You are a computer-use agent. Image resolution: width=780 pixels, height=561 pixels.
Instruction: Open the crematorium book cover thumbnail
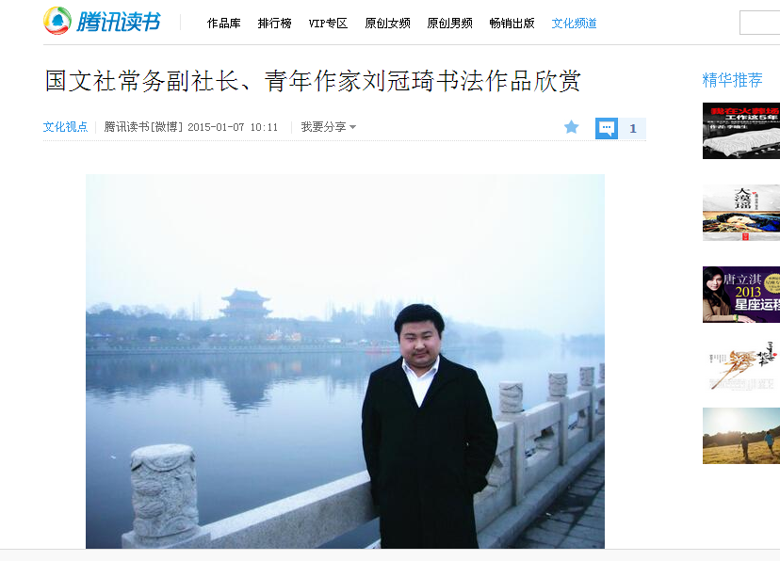tap(741, 131)
